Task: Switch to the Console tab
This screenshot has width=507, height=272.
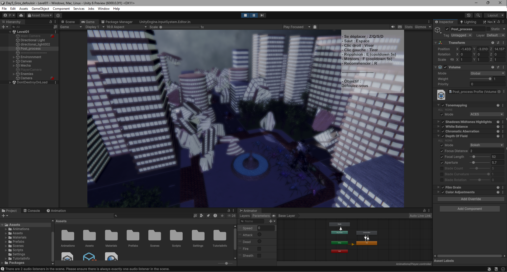Action: click(32, 211)
